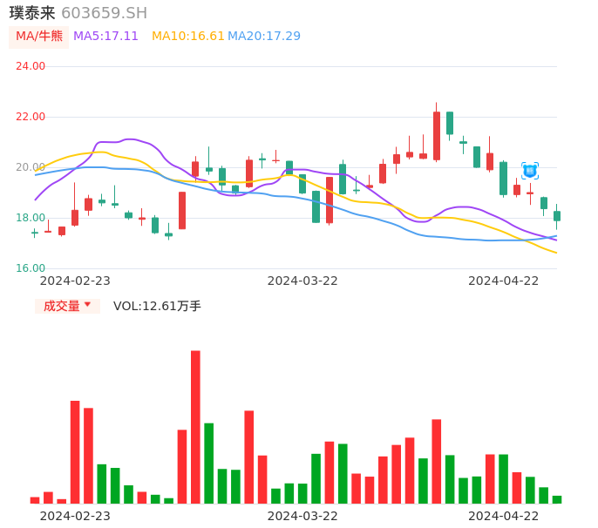Click the blue bear marker icon on chart
The image size is (598, 528).
tap(530, 171)
